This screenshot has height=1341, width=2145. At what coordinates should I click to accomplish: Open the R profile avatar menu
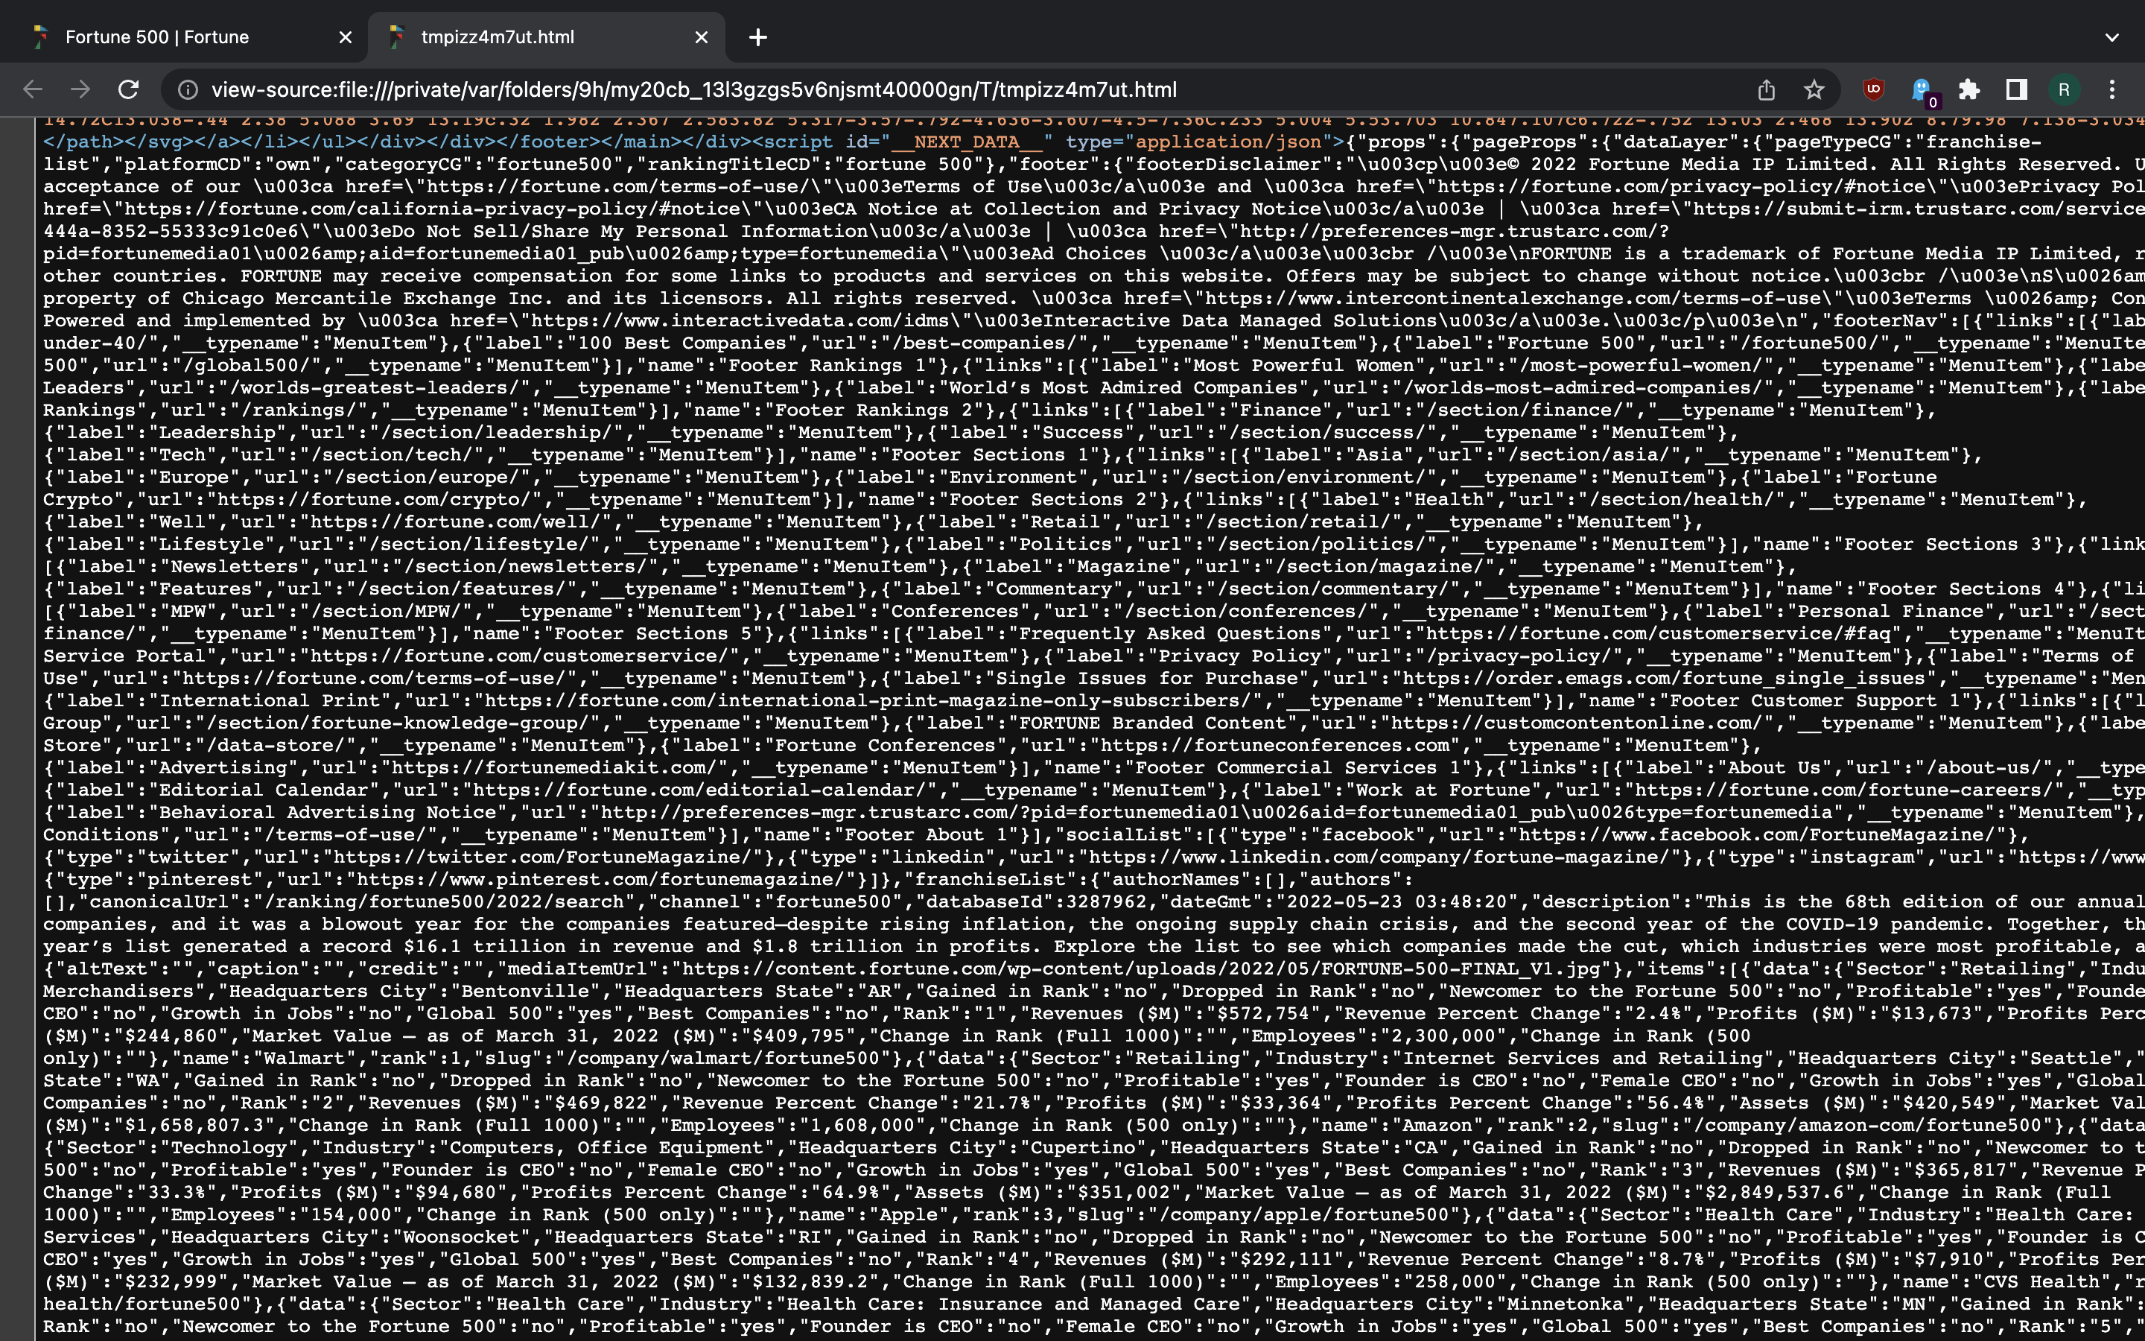[x=2065, y=89]
